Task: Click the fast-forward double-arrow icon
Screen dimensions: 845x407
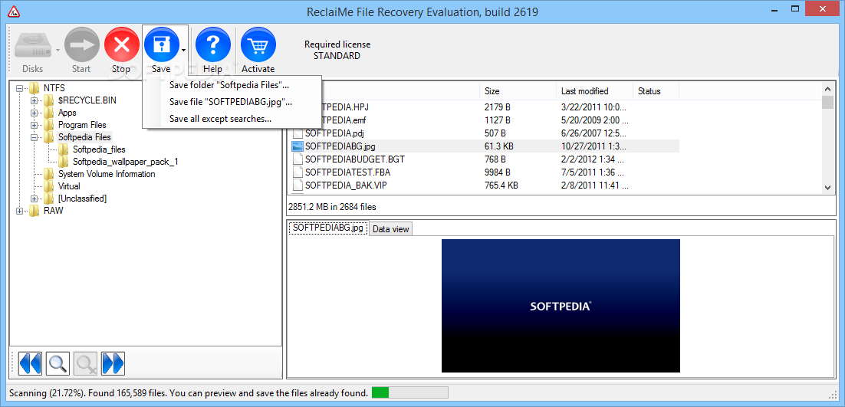Action: 113,363
